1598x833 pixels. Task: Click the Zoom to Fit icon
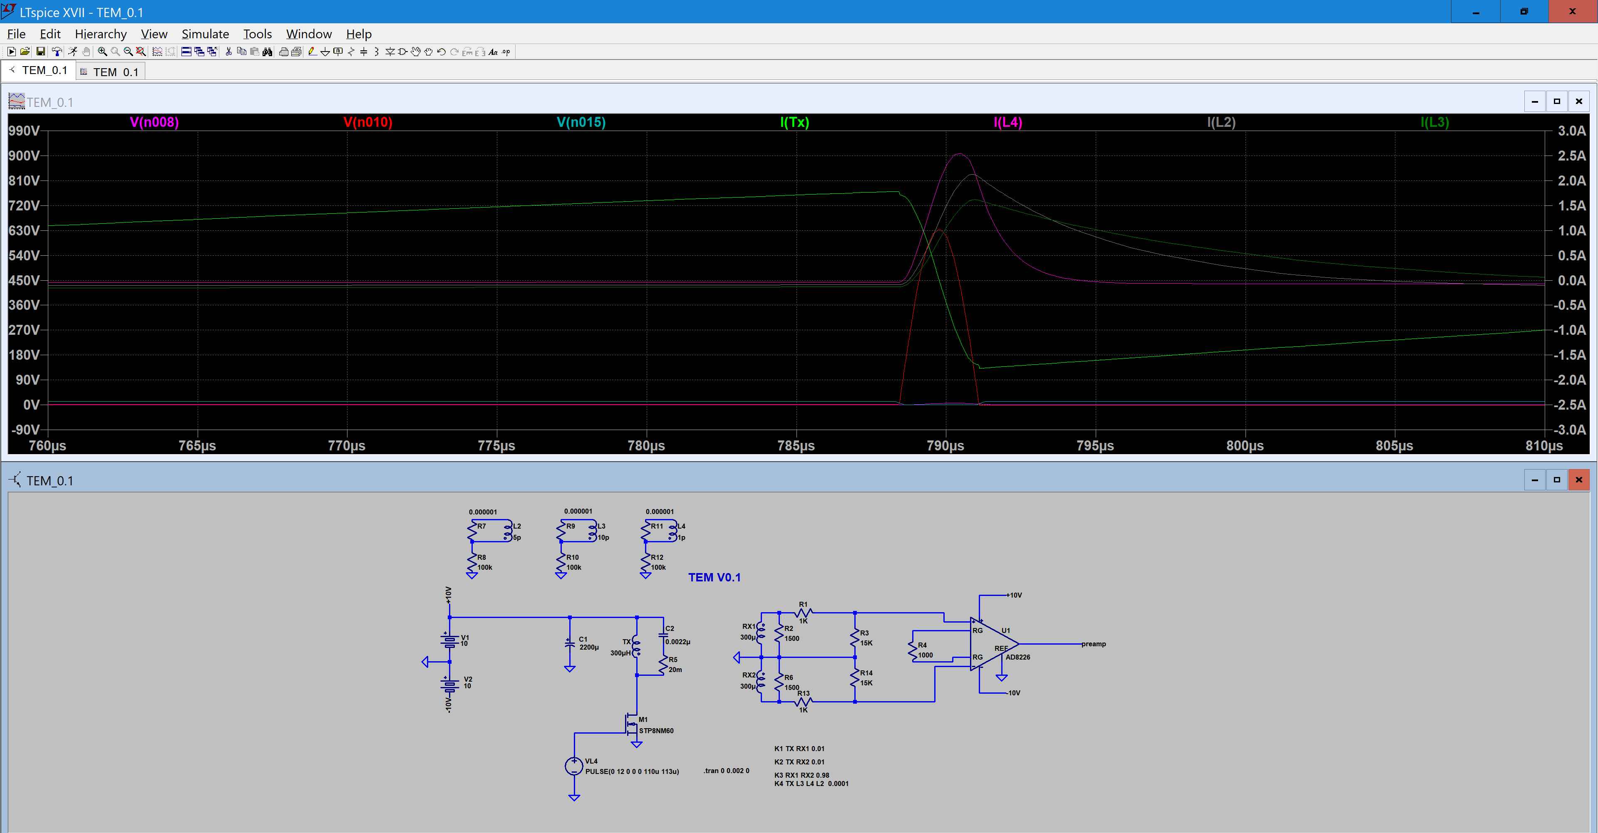[x=141, y=52]
